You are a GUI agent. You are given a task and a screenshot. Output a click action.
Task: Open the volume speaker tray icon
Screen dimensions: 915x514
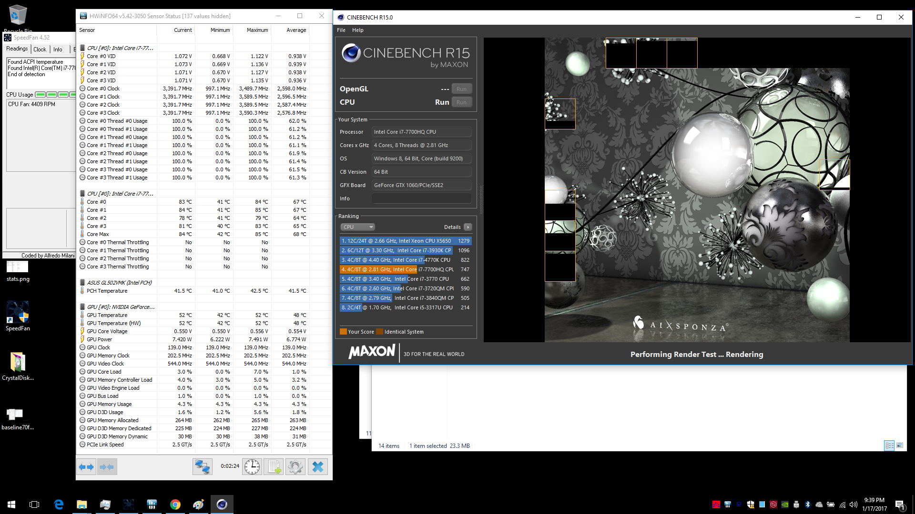[x=854, y=504]
